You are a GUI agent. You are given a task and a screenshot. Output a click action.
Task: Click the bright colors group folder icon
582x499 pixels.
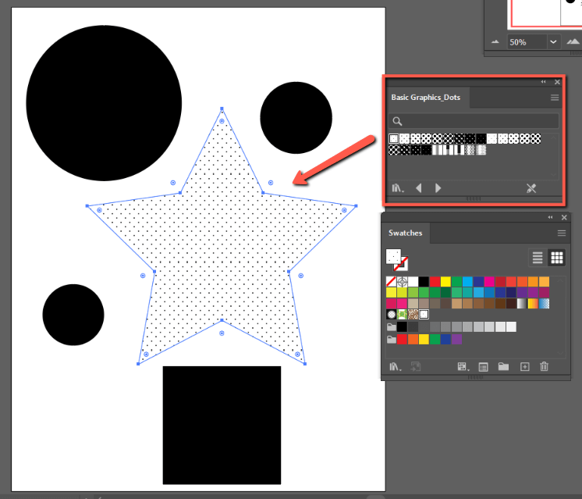click(391, 339)
